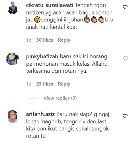The image size is (133, 142).
Task: Reply to the pinkyhafizah comment
Action: (x=64, y=84)
